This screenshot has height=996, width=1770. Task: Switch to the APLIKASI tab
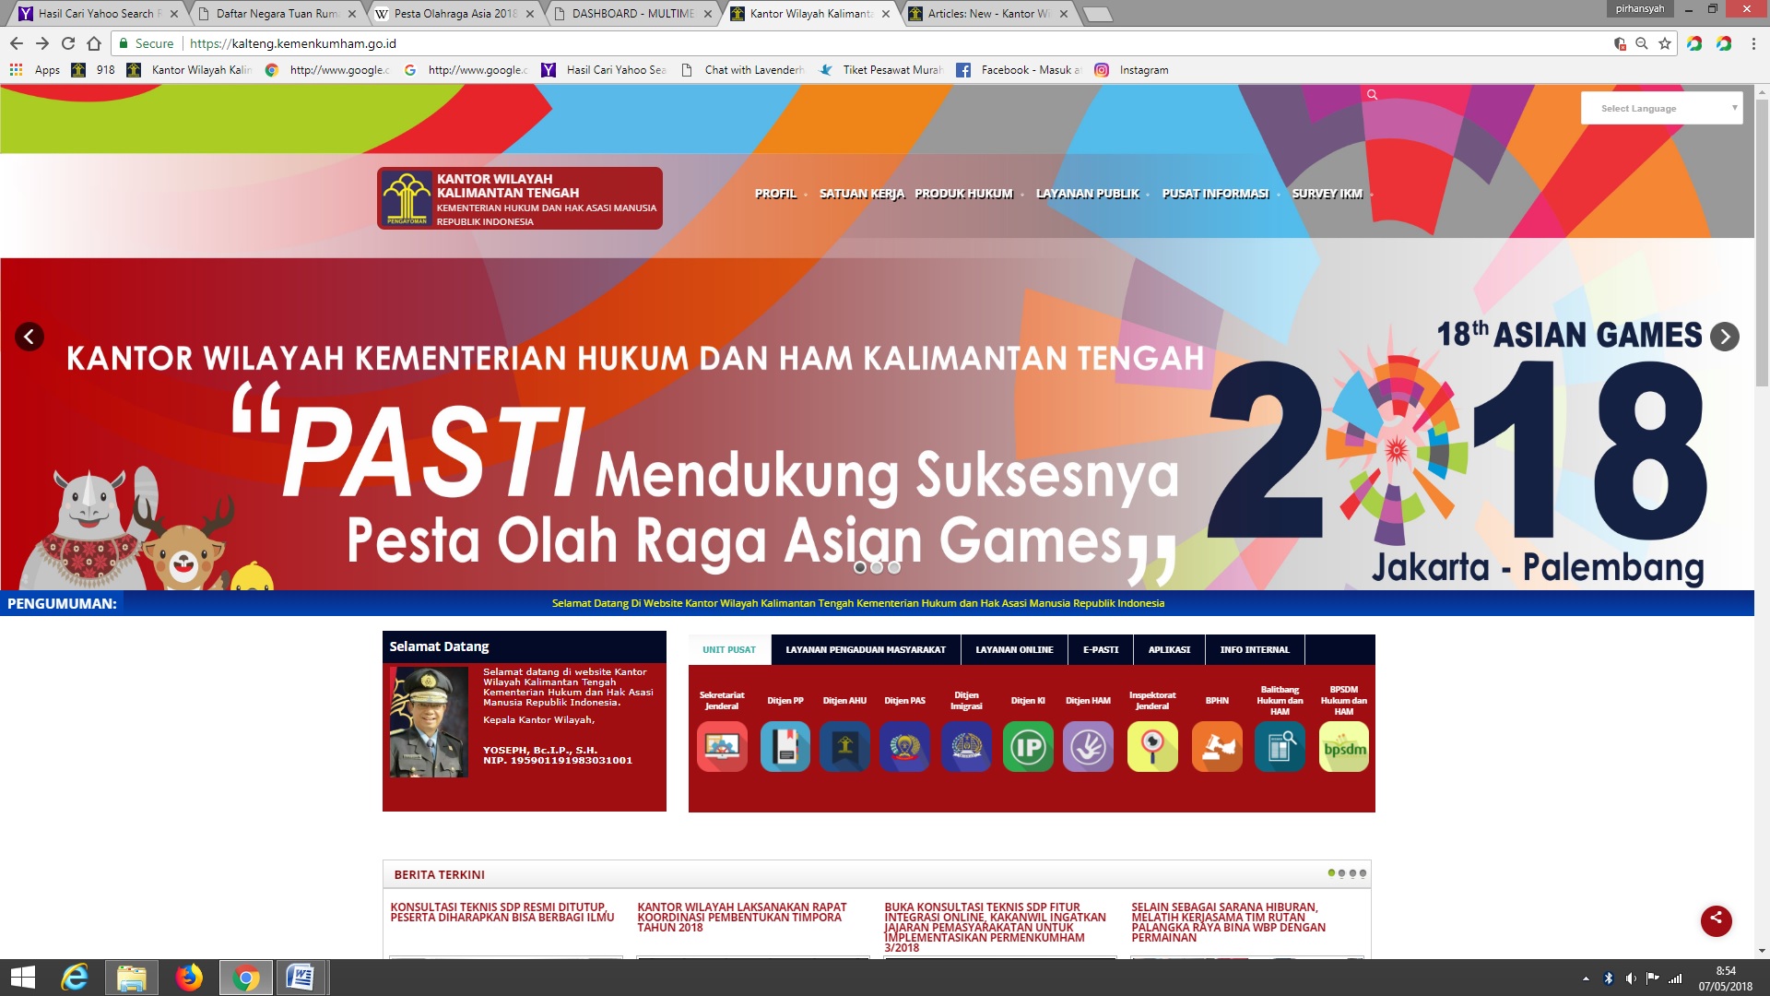tap(1169, 649)
